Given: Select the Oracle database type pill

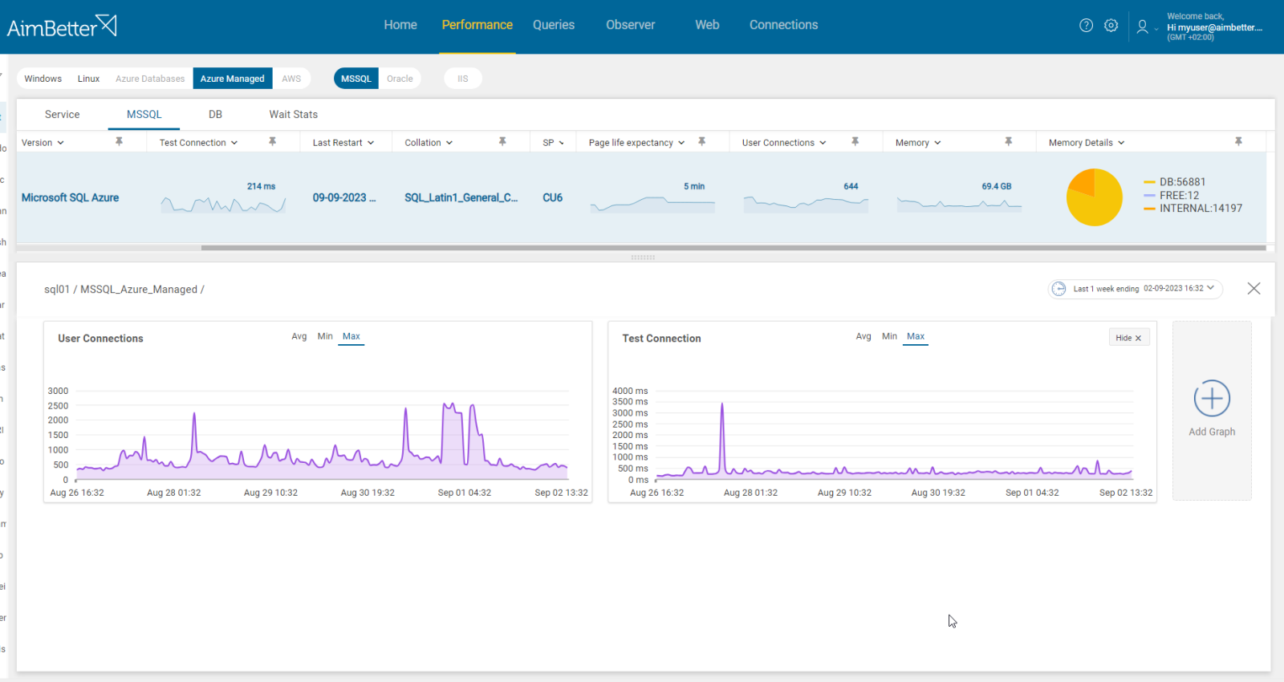Looking at the screenshot, I should coord(400,79).
